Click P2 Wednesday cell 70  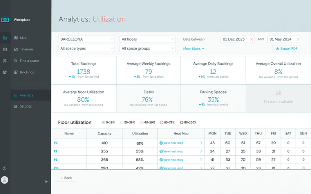click(x=243, y=160)
